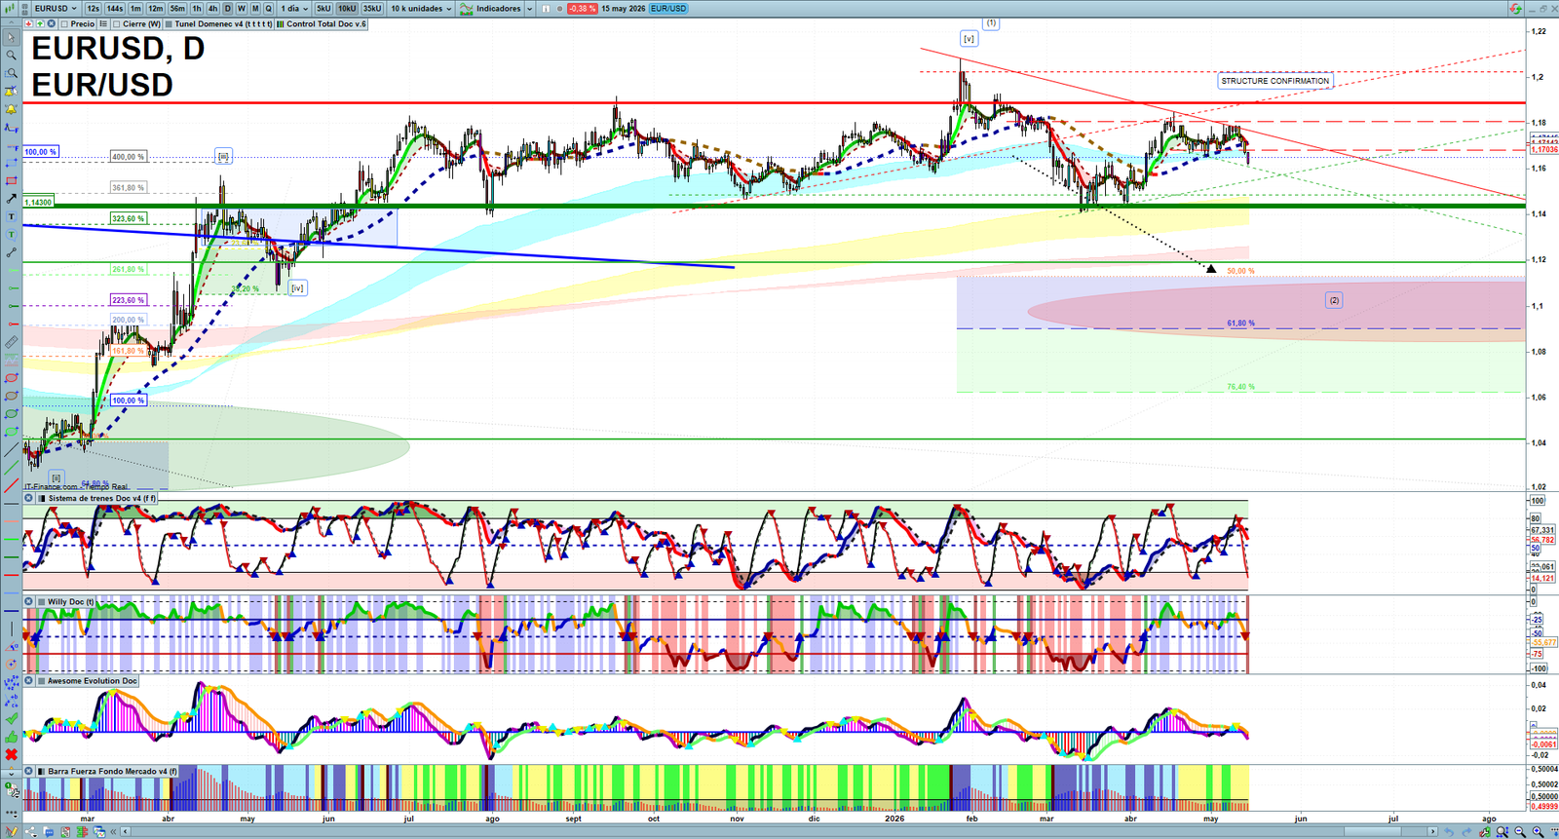Viewport: 1559px width, 839px height.
Task: Select the ruler measuring tool
Action: (x=11, y=343)
